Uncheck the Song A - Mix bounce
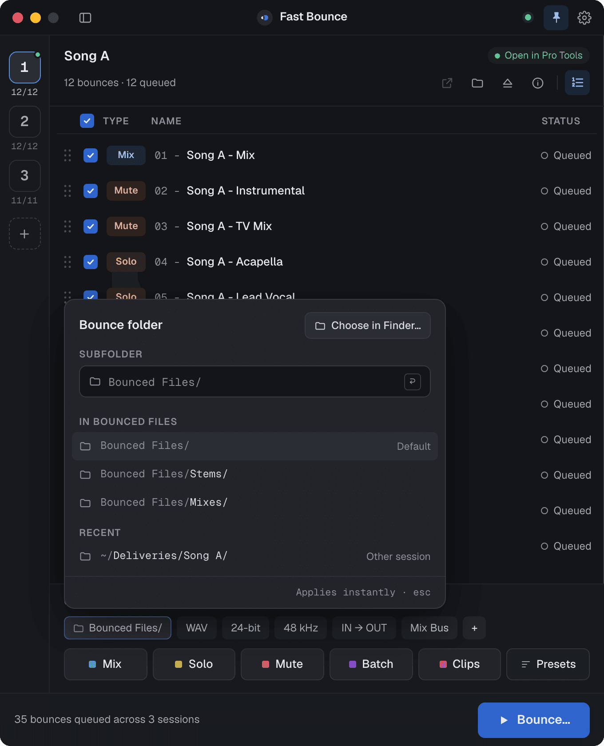The image size is (604, 746). coord(91,155)
